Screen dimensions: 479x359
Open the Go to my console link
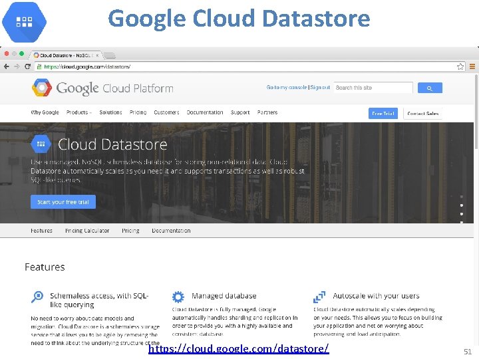coord(287,87)
